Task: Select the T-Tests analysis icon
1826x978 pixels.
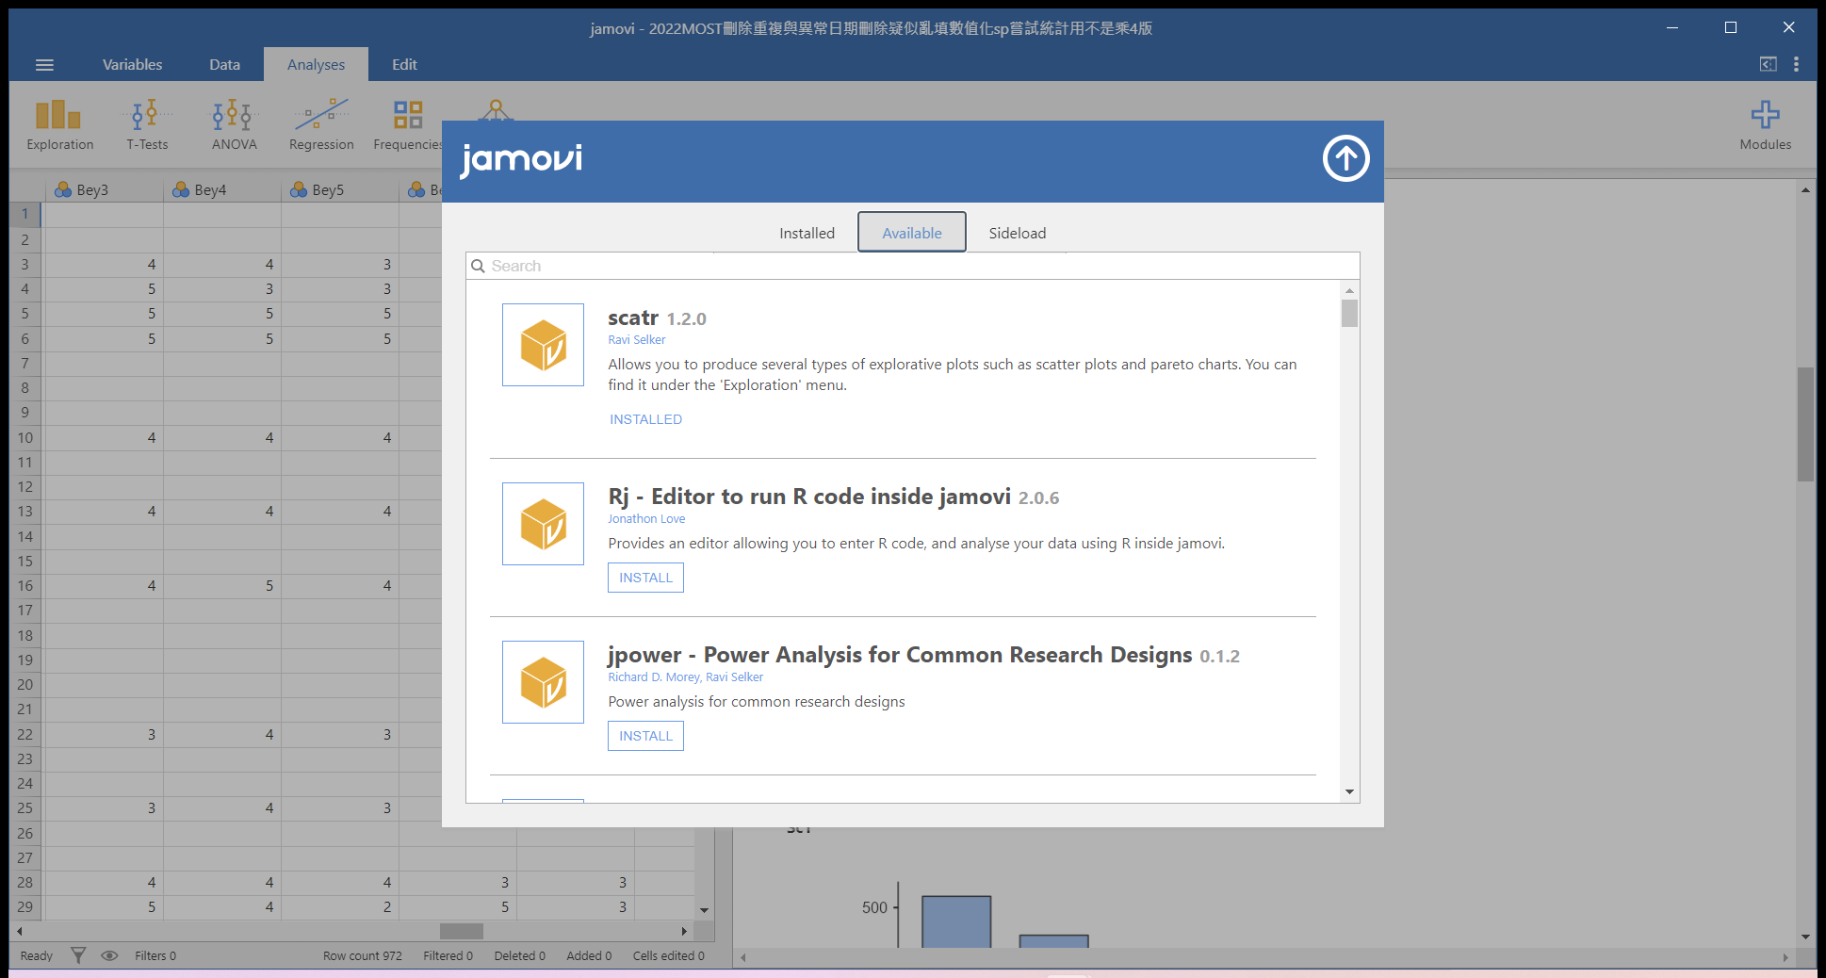Action: click(x=147, y=123)
